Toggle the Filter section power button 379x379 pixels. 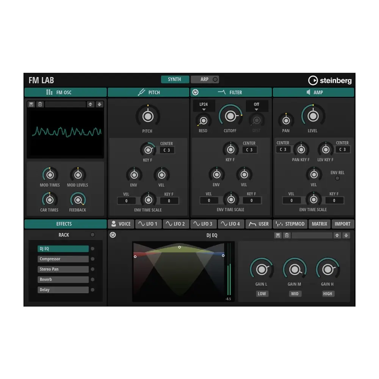click(x=195, y=92)
